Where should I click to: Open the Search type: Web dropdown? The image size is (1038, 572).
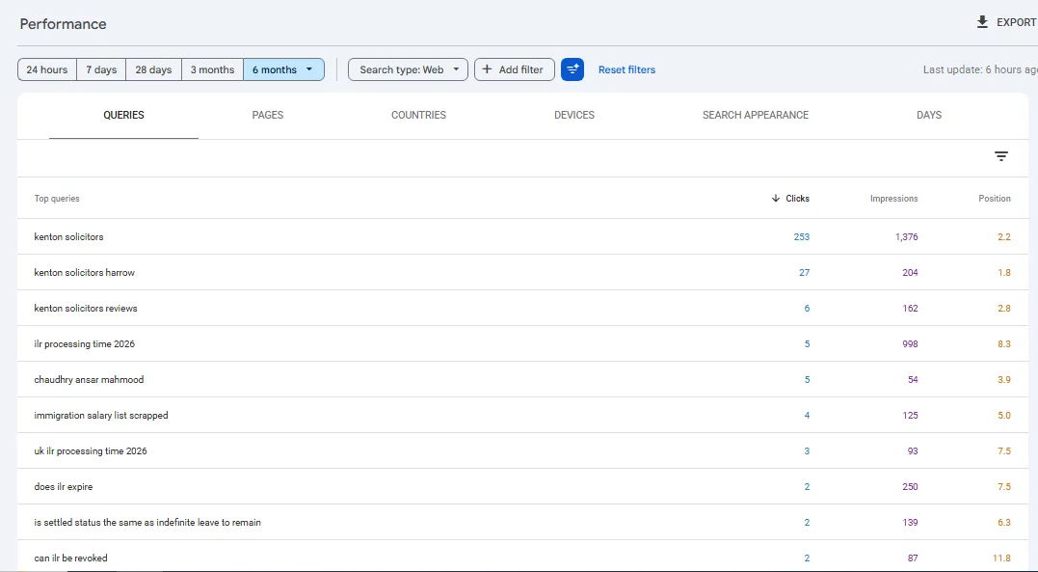408,69
